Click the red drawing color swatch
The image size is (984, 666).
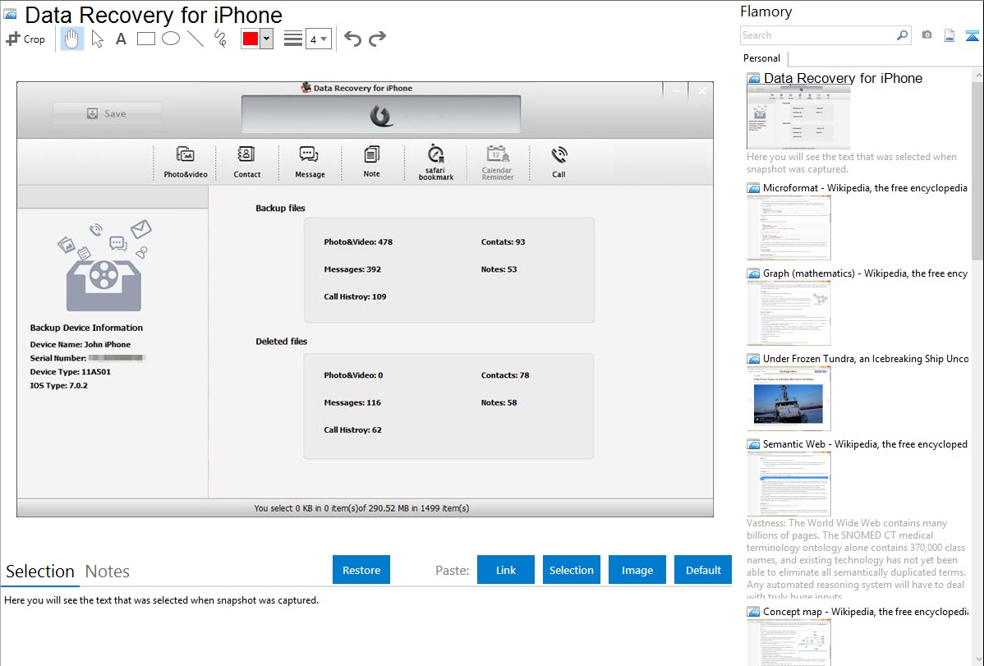(x=251, y=39)
